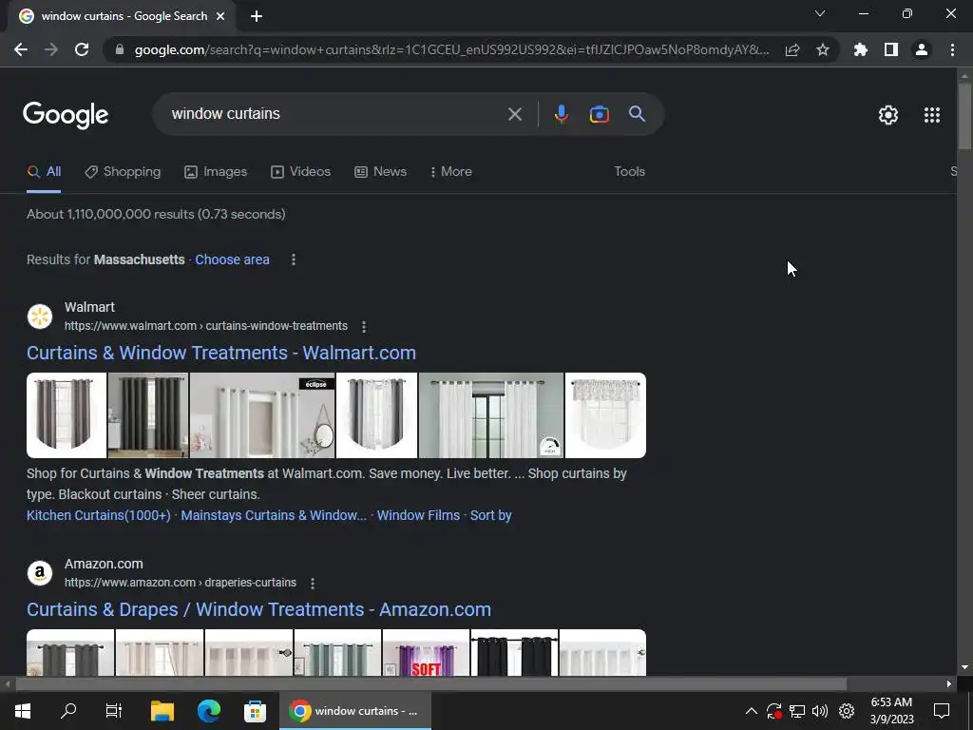Viewport: 973px width, 730px height.
Task: Start a voice search with microphone
Action: click(561, 114)
